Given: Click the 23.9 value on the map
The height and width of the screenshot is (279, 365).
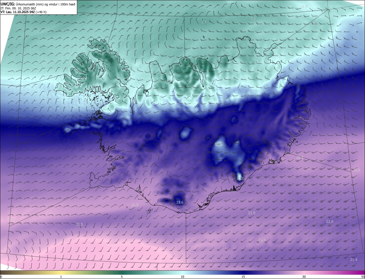Looking at the screenshot, I should coord(252,213).
